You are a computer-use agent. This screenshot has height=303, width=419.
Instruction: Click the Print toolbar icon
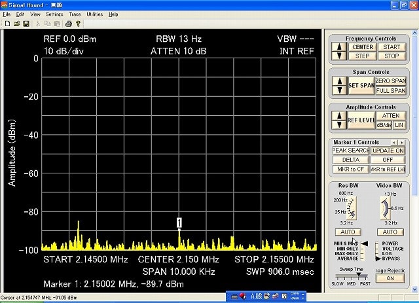(68, 24)
